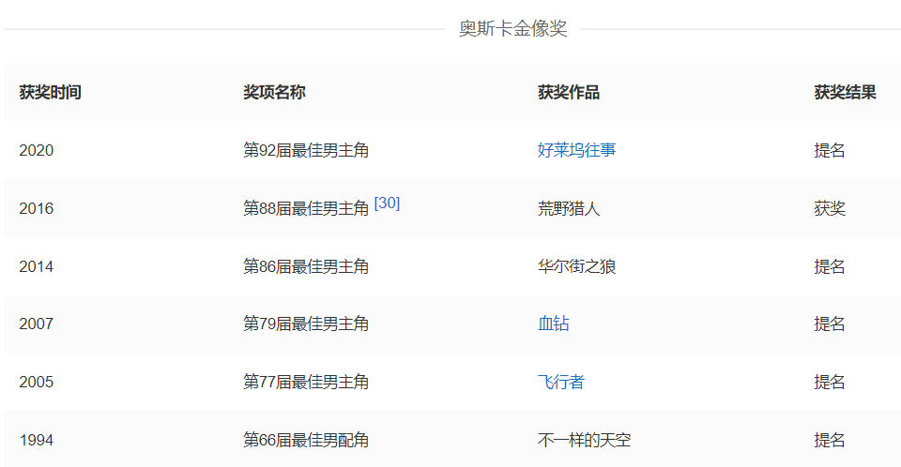The height and width of the screenshot is (467, 901).
Task: Open the 血钻 film link
Action: (x=554, y=324)
